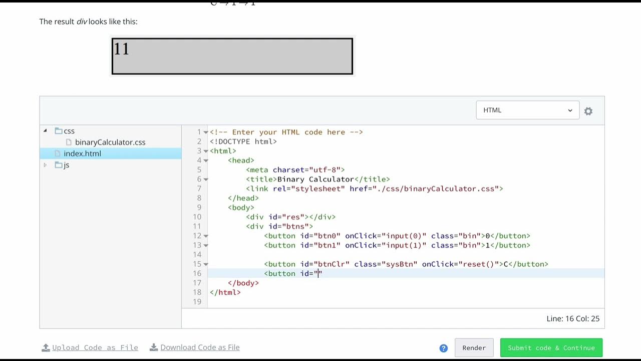Click the "Line: 16 Col: 25" status text
641x361 pixels.
click(x=573, y=318)
